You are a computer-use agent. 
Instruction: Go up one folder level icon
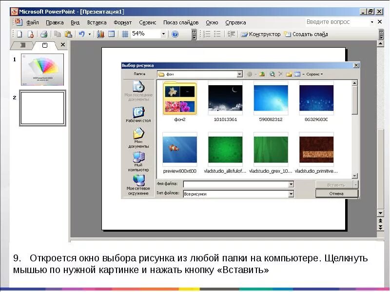click(x=262, y=74)
